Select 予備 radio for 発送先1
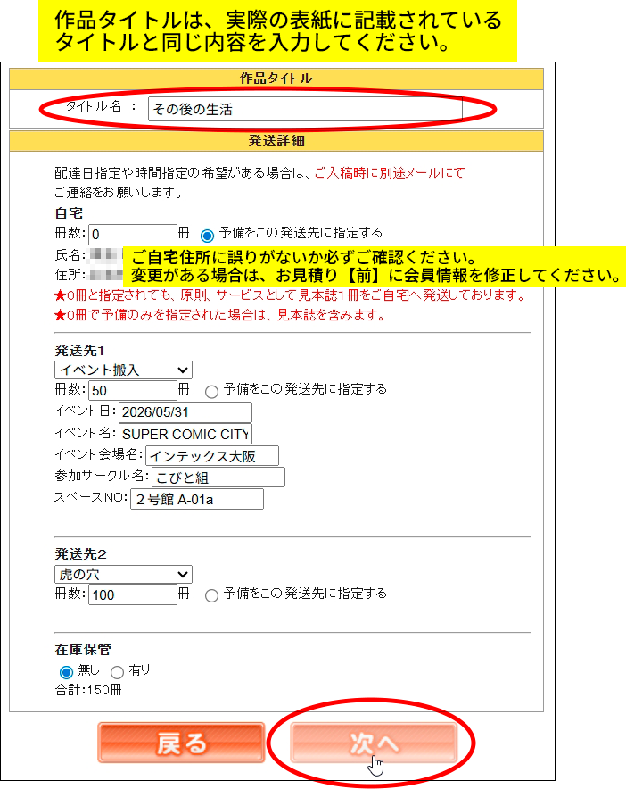626x789 pixels. (x=211, y=391)
